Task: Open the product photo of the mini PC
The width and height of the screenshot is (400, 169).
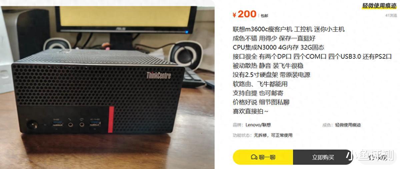Action: (107, 84)
